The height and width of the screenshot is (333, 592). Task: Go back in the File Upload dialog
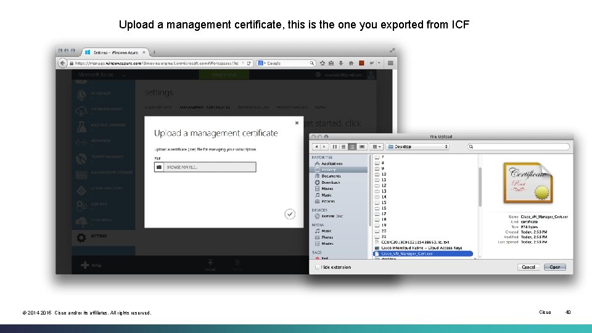coord(316,147)
